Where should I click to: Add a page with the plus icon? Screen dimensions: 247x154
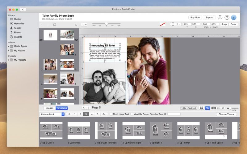click(42, 25)
